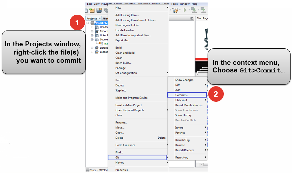This screenshot has width=292, height=173.
Task: Click the main source file icon in tree
Action: point(101,43)
